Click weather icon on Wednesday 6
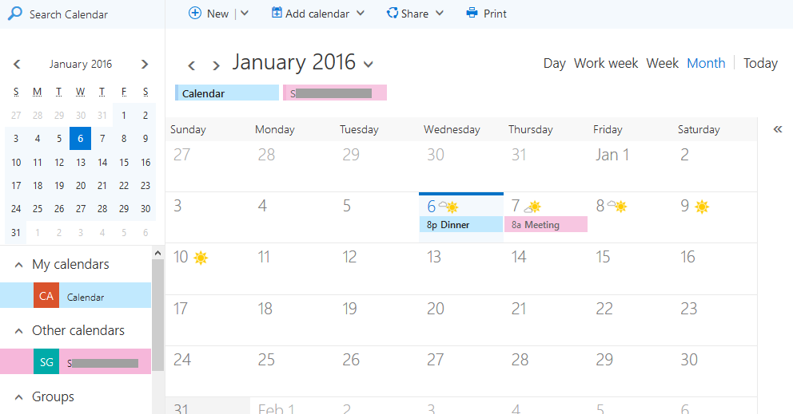 [448, 206]
